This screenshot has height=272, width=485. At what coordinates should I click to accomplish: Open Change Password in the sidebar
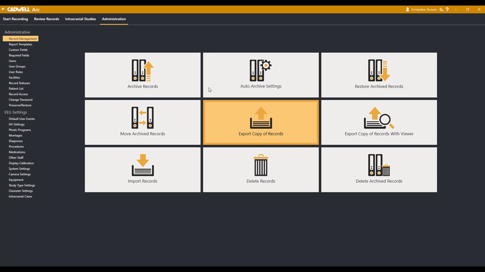pos(20,100)
